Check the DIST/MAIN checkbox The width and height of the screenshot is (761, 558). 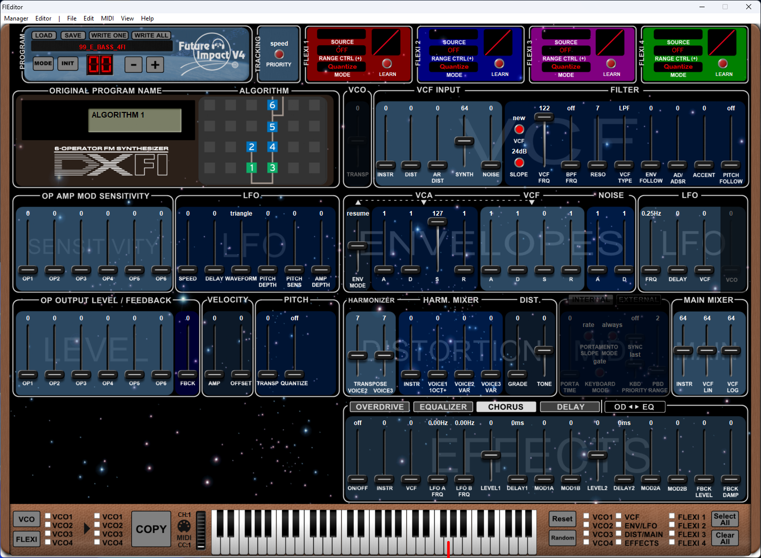618,534
